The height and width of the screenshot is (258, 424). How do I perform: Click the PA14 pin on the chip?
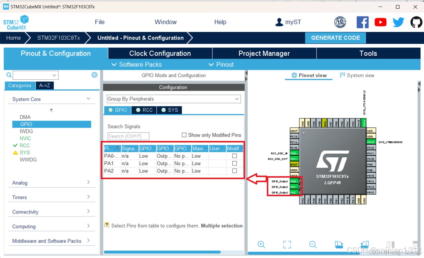click(364, 123)
